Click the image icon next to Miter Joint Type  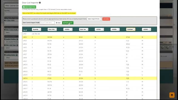tap(17, 45)
